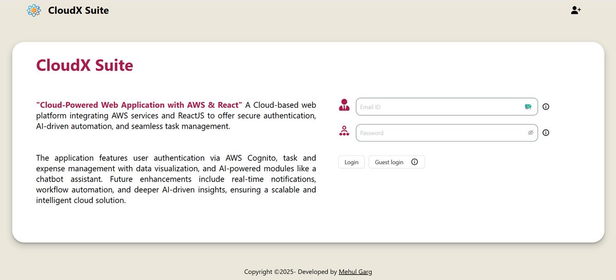Focus the Password input field

447,133
